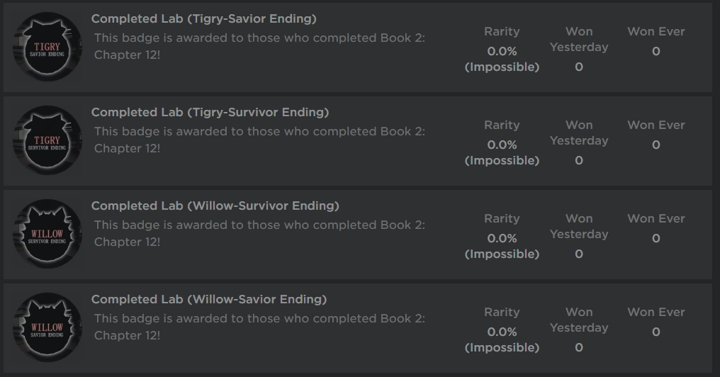Click the Willow Savior Ending badge icon
The image size is (720, 377).
pos(47,328)
